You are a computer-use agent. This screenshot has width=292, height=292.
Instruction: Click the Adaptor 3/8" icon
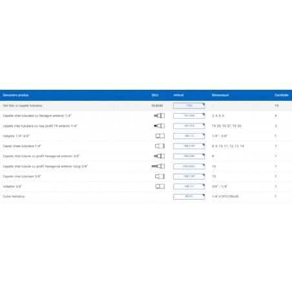(x=160, y=186)
